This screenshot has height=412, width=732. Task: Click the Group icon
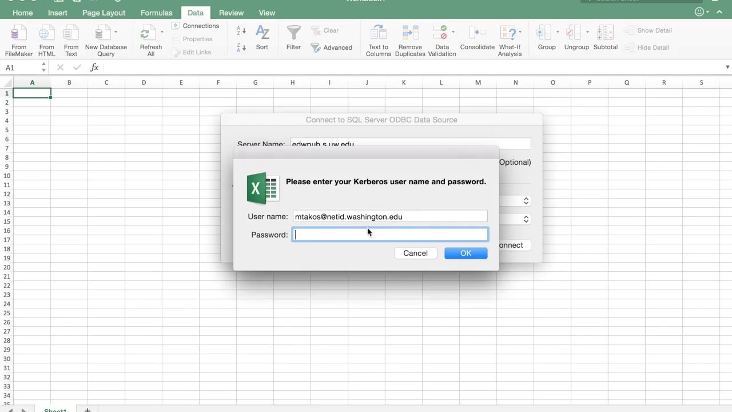[544, 33]
